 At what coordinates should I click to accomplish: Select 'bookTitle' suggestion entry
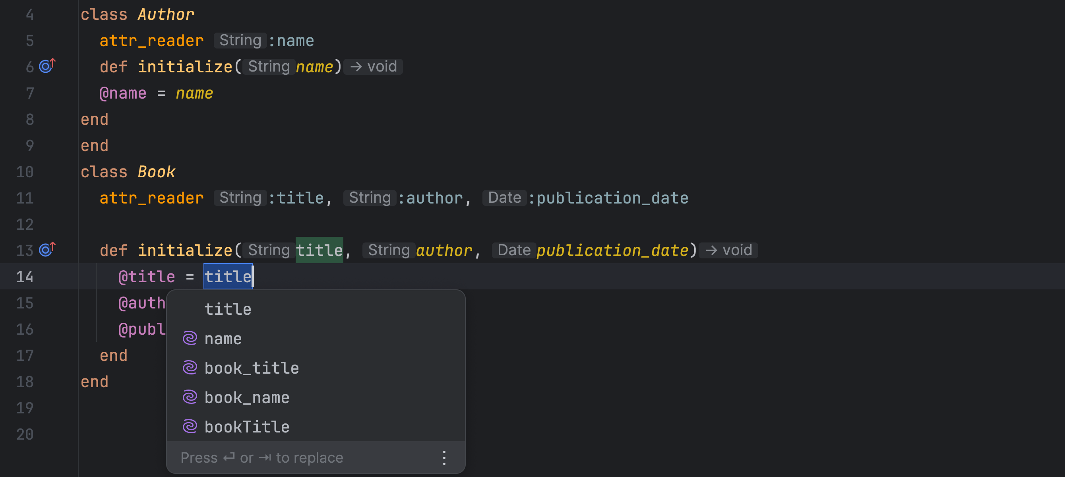(x=247, y=427)
